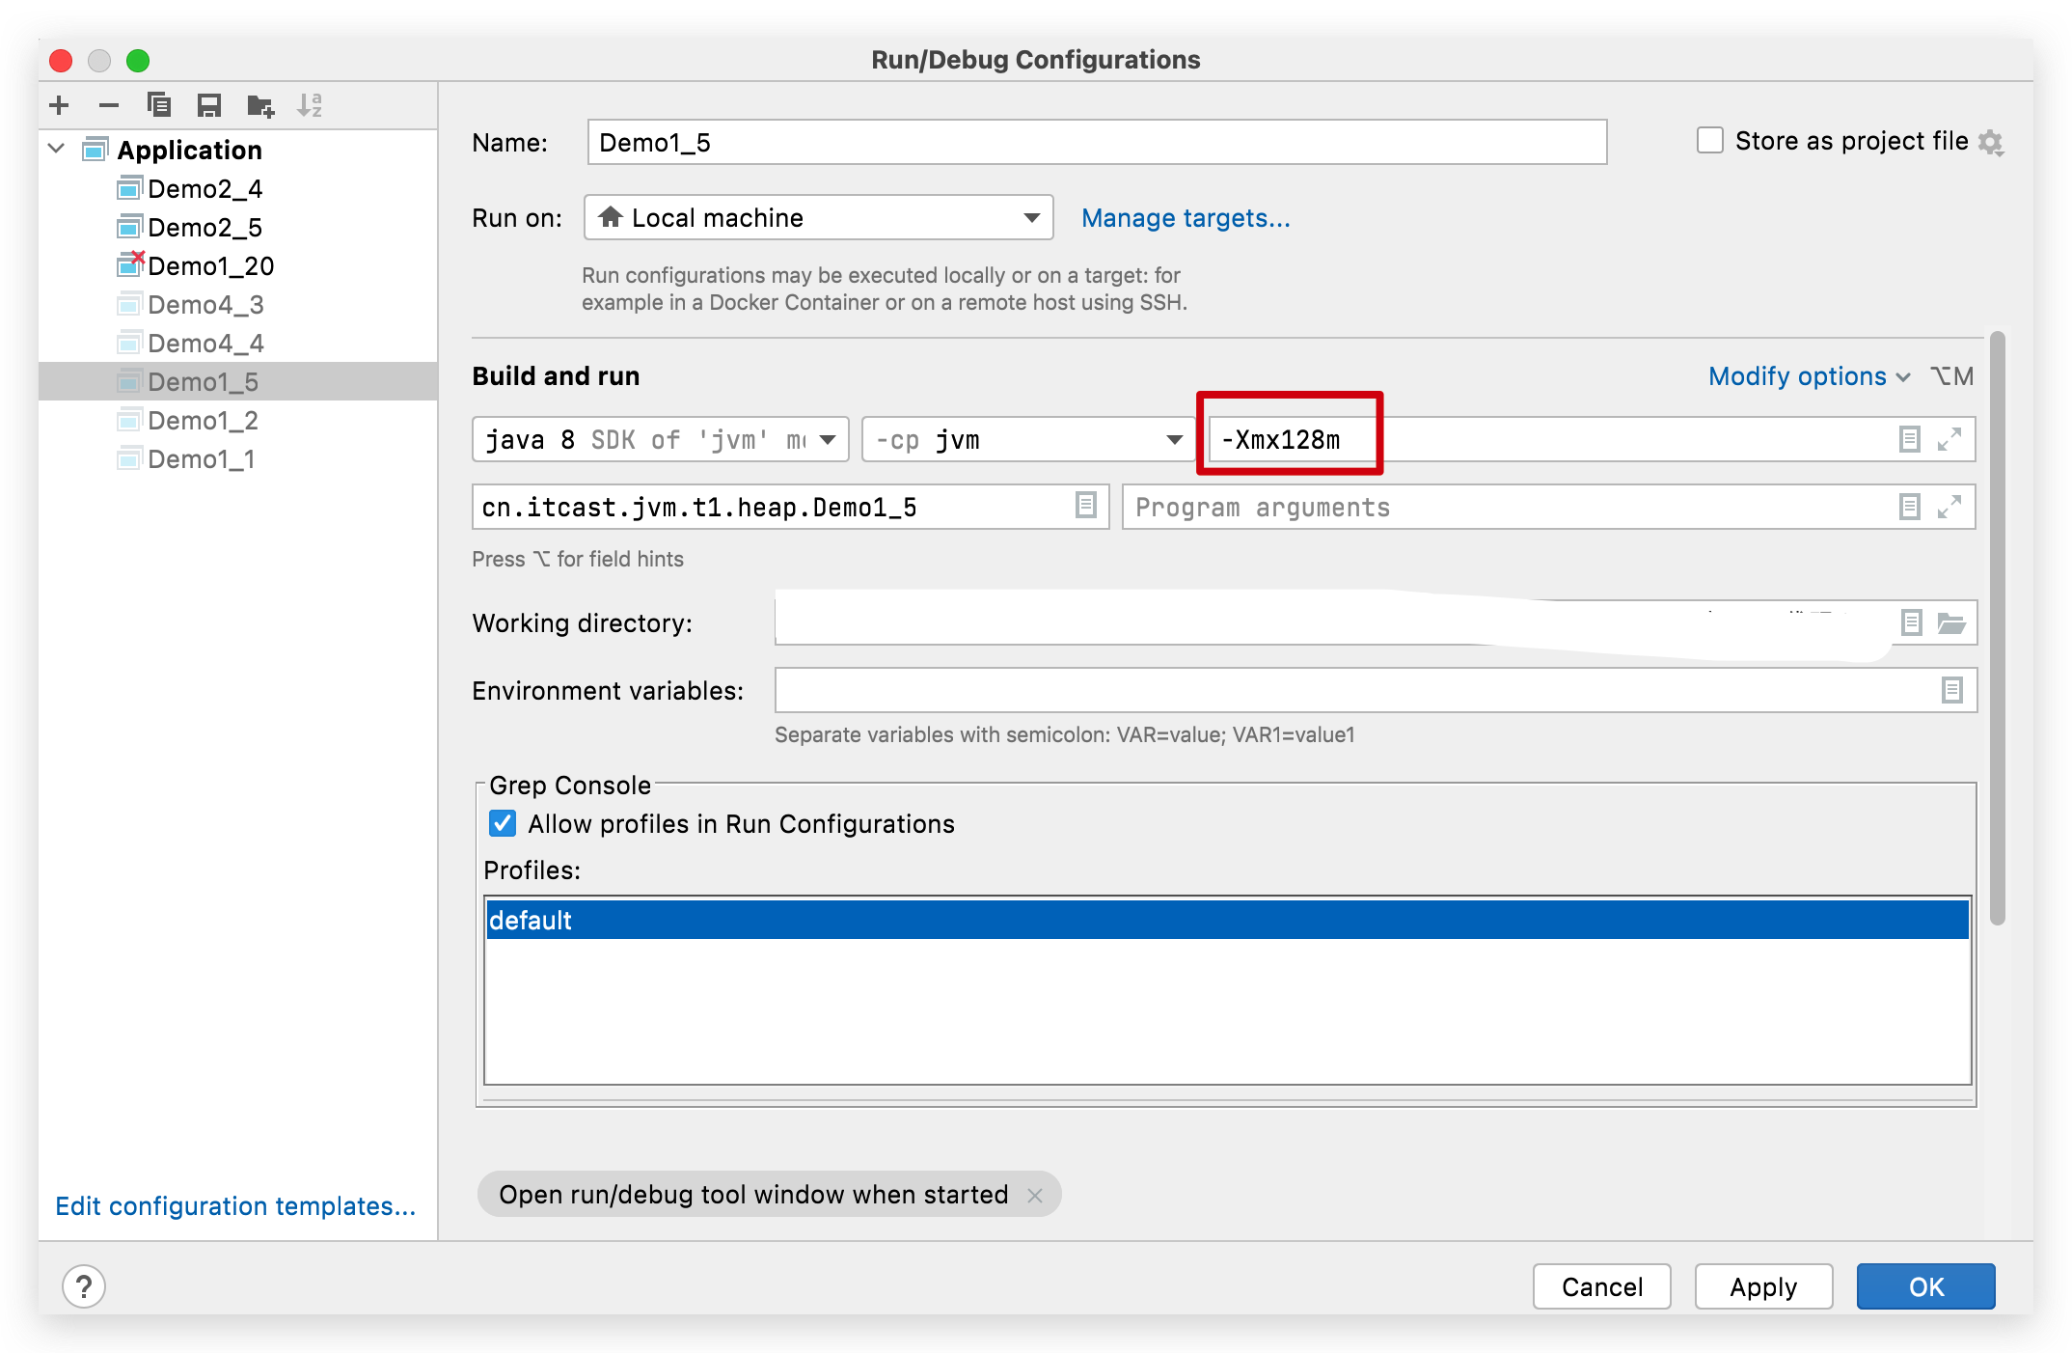Click the remove configuration minus icon
2072x1353 pixels.
click(109, 105)
